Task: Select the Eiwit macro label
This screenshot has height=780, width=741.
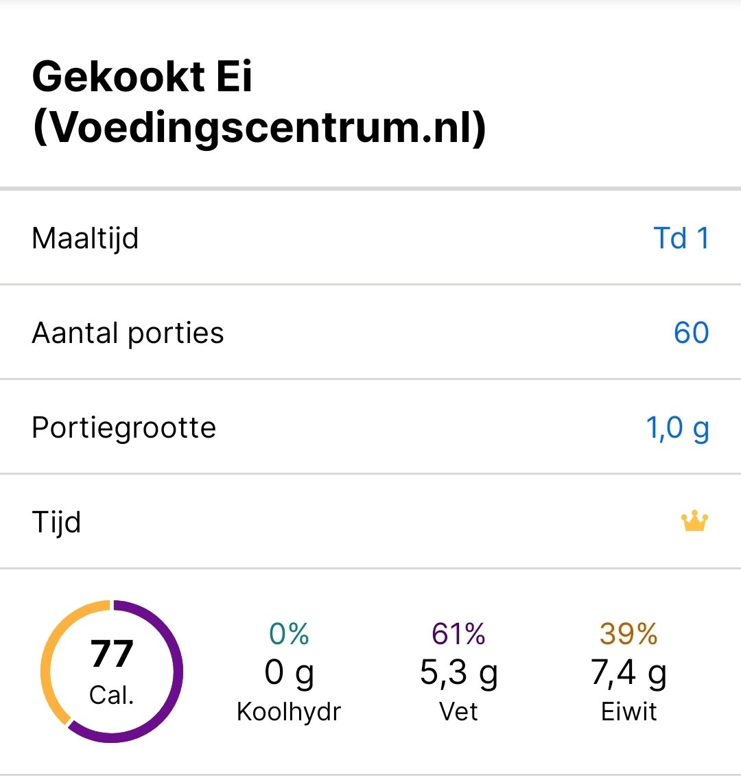Action: tap(628, 711)
